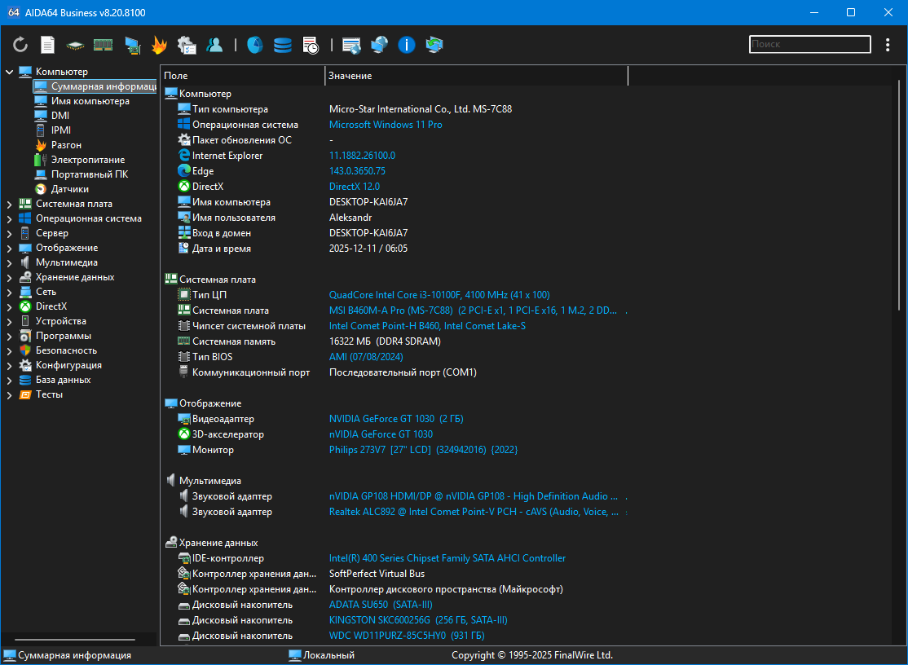The height and width of the screenshot is (665, 908).
Task: Click the Refresh toolbar icon
Action: coord(20,45)
